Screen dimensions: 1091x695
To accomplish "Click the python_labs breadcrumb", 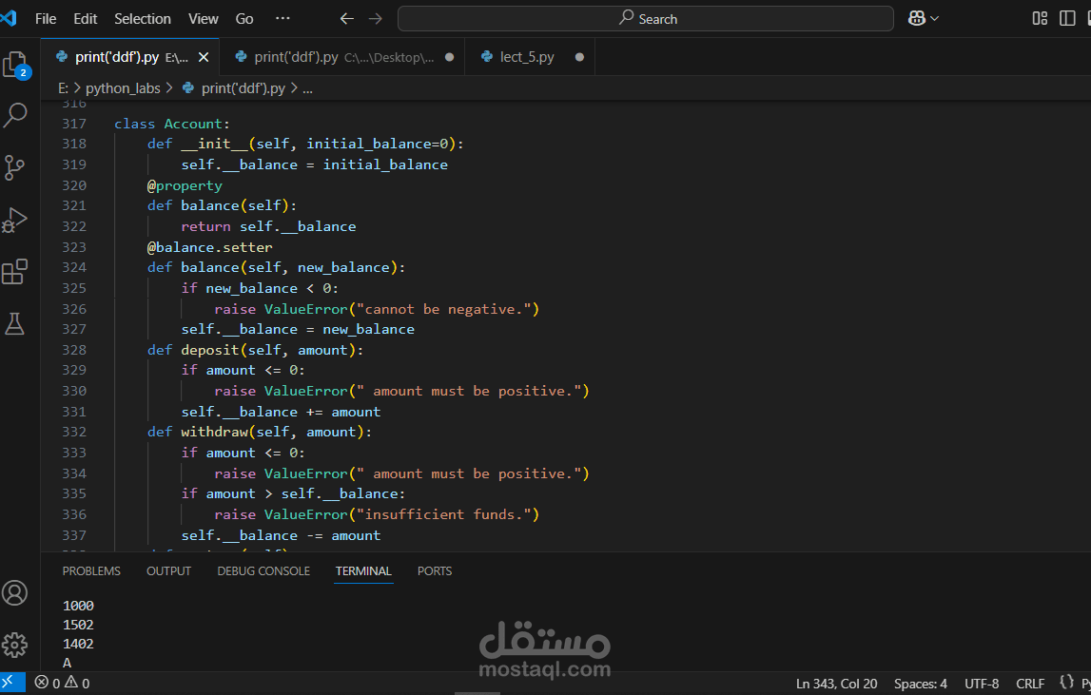I will (x=123, y=88).
